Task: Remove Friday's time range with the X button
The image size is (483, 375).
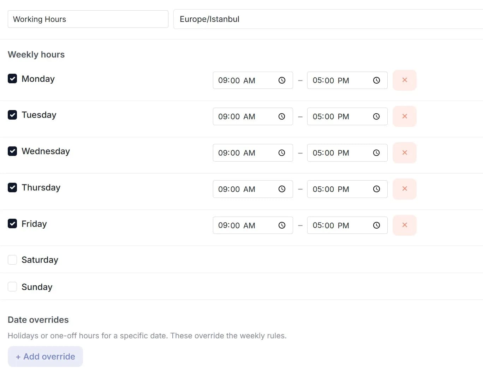Action: pyautogui.click(x=405, y=225)
